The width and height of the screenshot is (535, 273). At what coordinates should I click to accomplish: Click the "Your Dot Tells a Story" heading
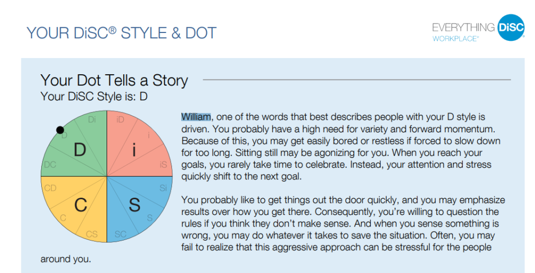114,80
